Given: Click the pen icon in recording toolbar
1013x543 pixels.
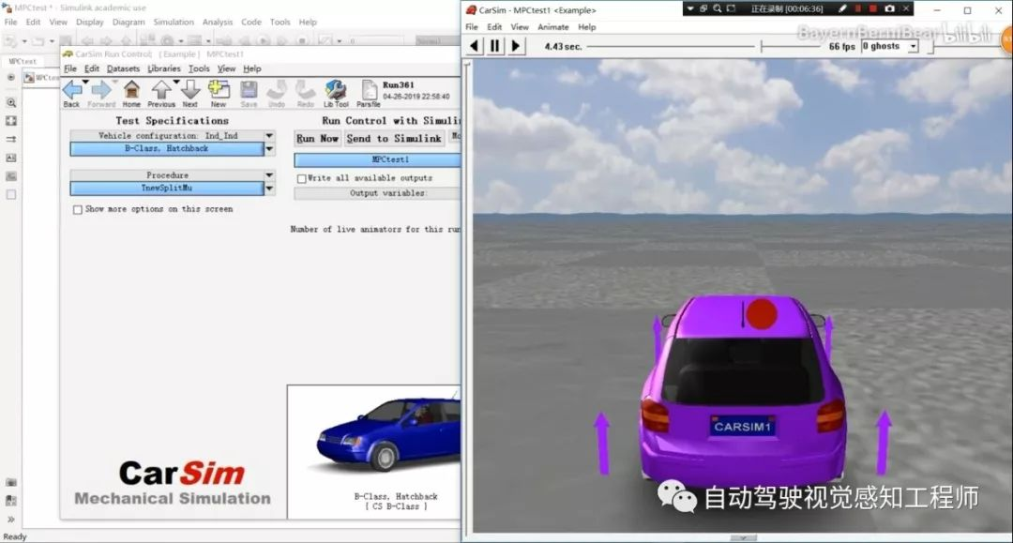Looking at the screenshot, I should (841, 8).
